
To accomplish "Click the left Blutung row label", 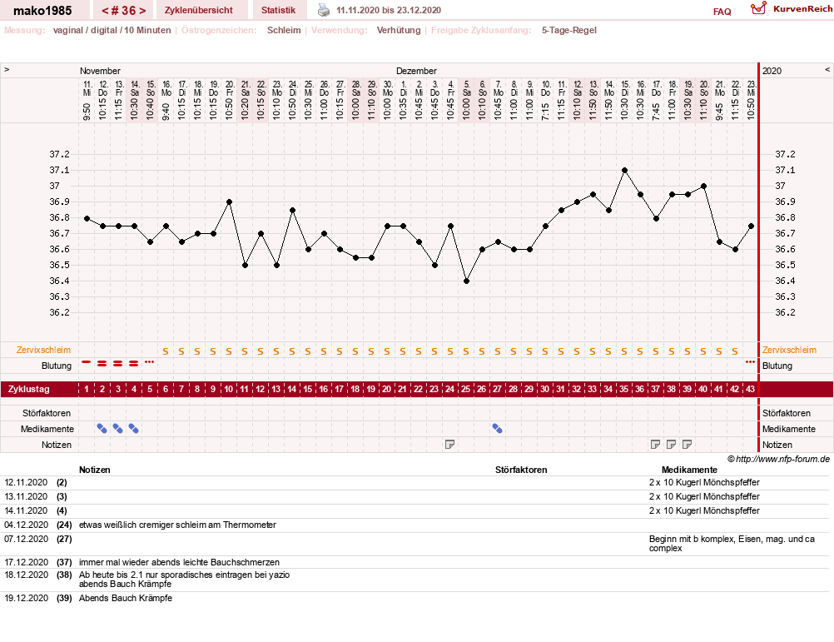I will (x=57, y=366).
